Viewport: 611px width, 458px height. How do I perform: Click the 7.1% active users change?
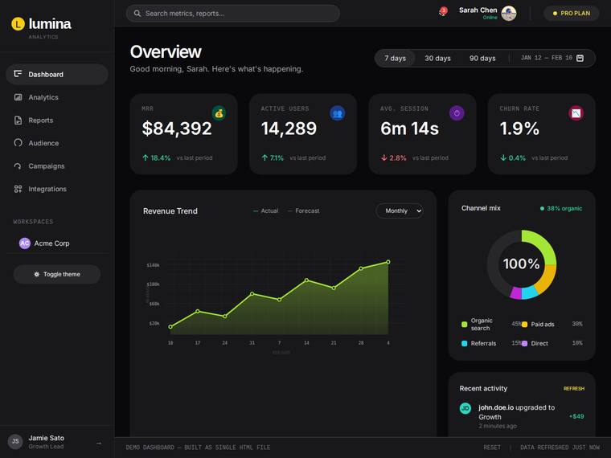tap(273, 157)
